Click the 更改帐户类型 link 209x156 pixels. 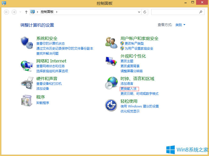(134, 43)
